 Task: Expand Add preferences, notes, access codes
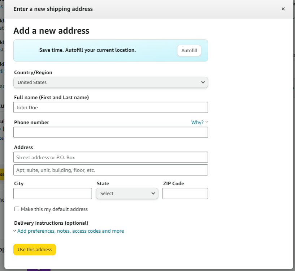pyautogui.click(x=70, y=231)
